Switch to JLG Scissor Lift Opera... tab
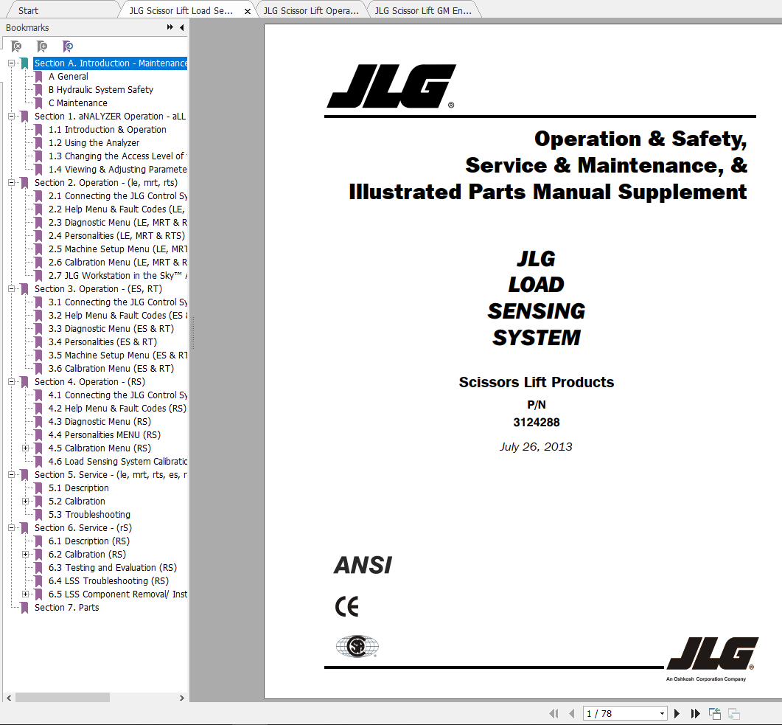Viewport: 782px width, 725px height. click(x=311, y=10)
